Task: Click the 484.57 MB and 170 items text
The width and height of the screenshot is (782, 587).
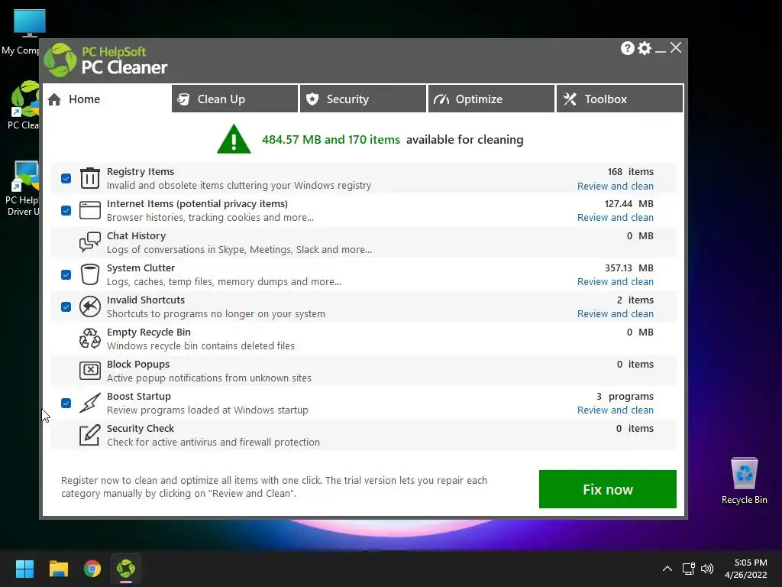Action: click(x=331, y=140)
